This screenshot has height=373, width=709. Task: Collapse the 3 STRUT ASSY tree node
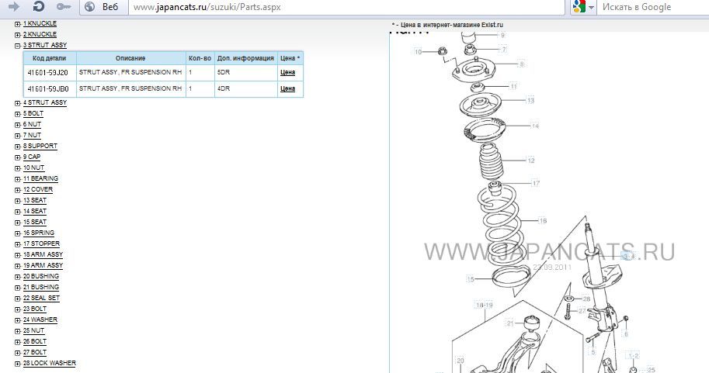18,46
